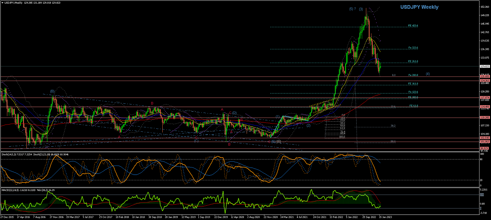Select the 114.408 price level tag

485,107
